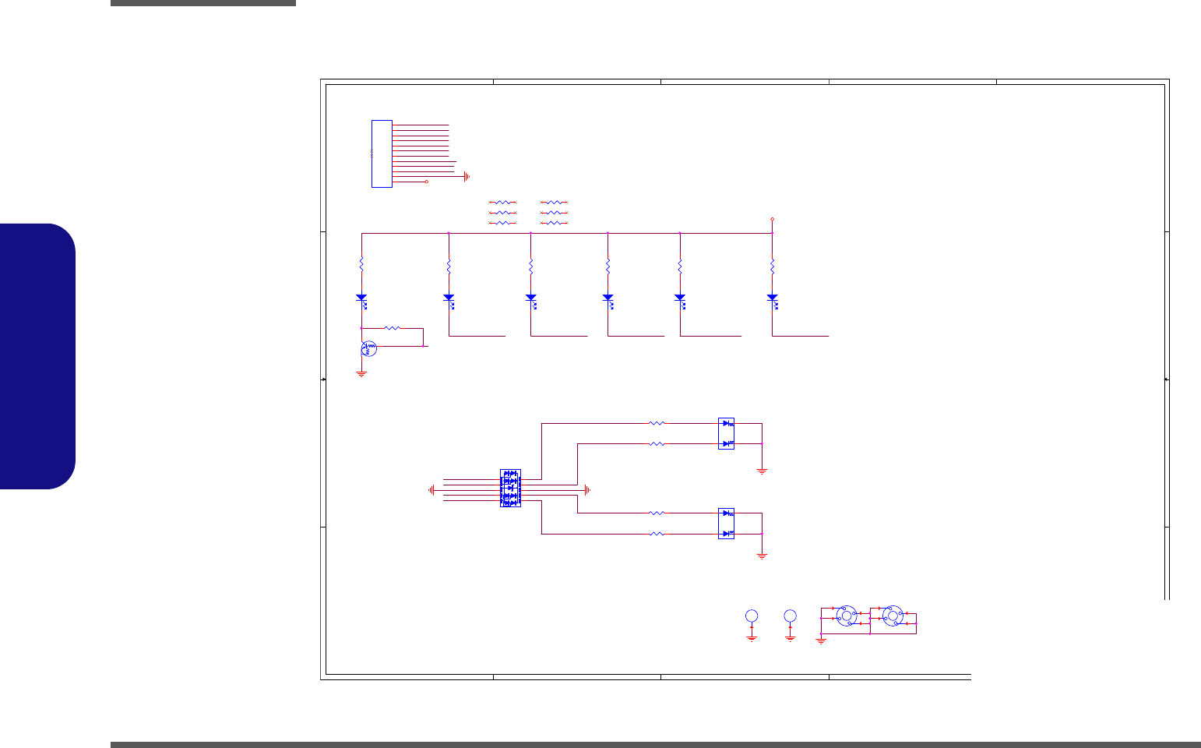Click the ground symbol beside the mounting holes

pos(821,640)
